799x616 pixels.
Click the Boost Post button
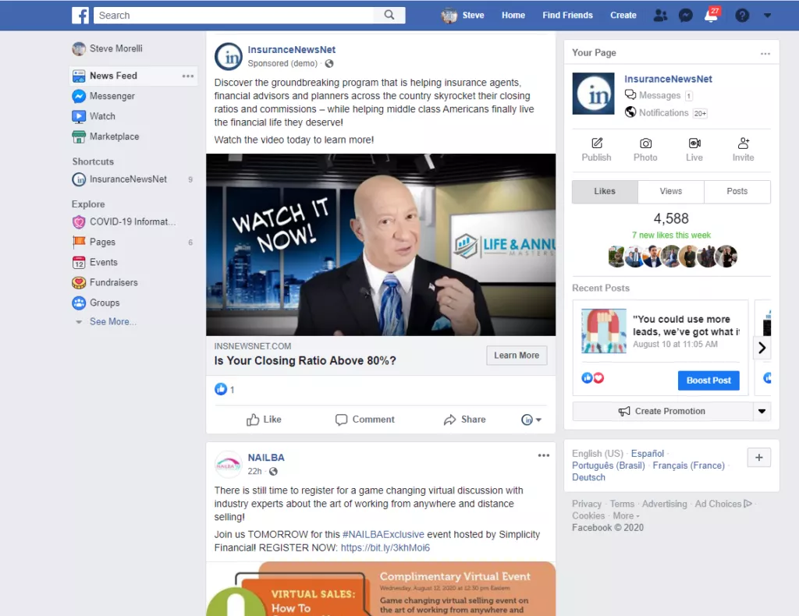tap(708, 381)
